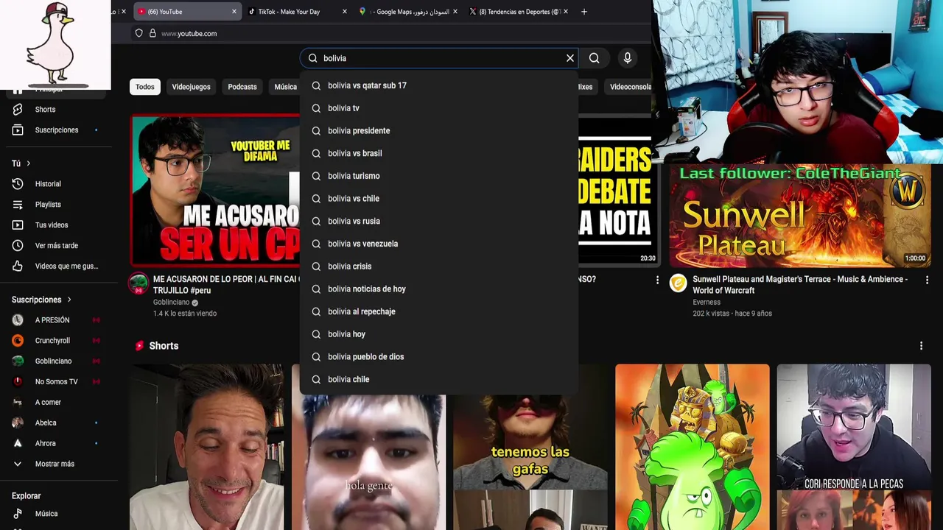Choose suggestion bolivia pueblo de dios
This screenshot has width=943, height=530.
[439, 357]
